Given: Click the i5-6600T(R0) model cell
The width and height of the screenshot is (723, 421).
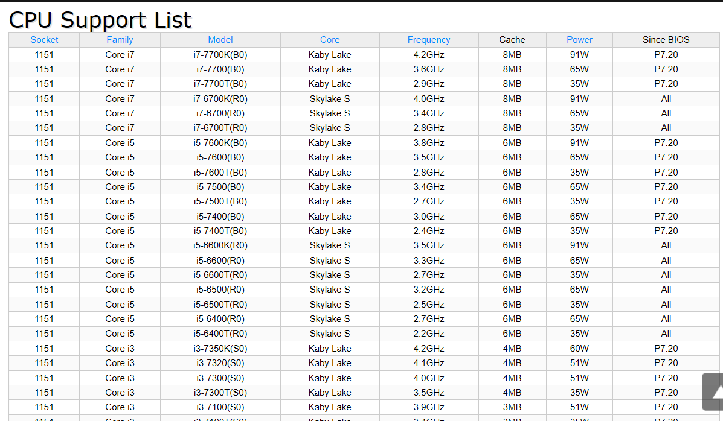Looking at the screenshot, I should [x=220, y=275].
